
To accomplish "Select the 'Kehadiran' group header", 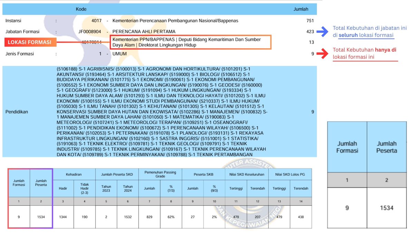I will (74, 174).
